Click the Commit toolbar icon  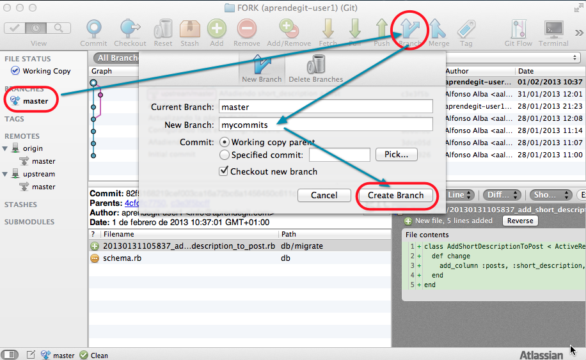coord(93,29)
